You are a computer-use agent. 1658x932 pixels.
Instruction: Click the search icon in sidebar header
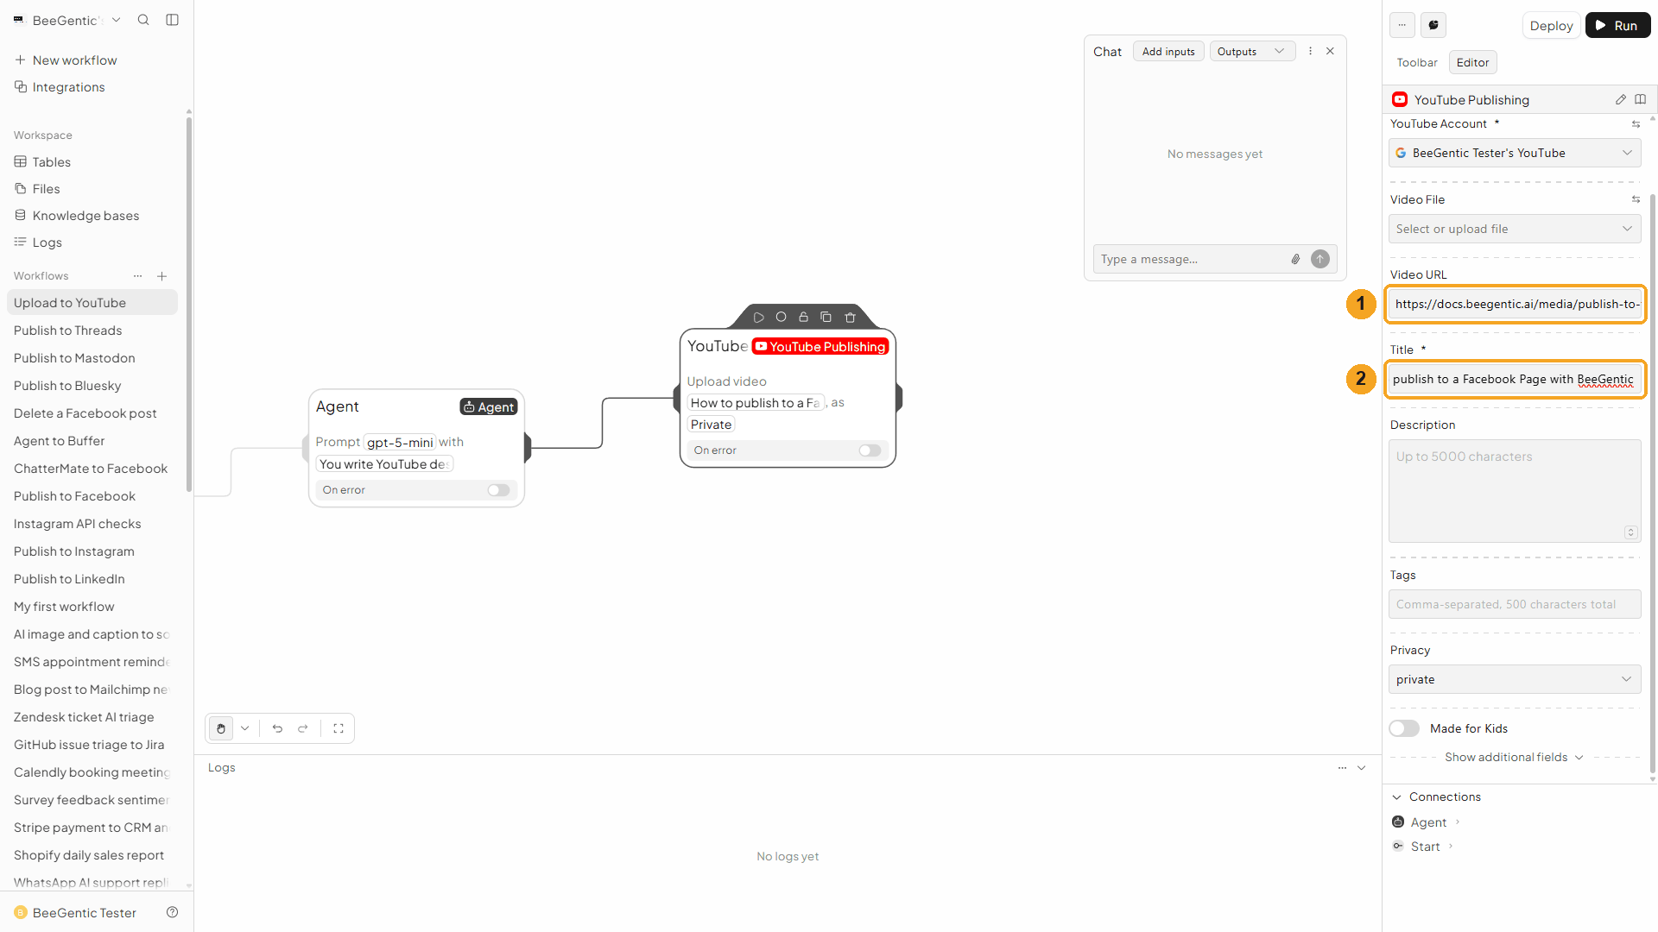pyautogui.click(x=143, y=20)
